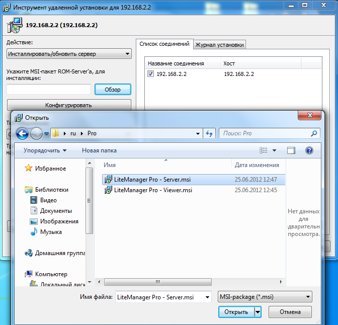Open view options dropdown arrow
Screen dimensions: 338x325
(274, 150)
